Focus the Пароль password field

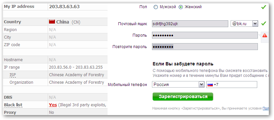click(205, 35)
